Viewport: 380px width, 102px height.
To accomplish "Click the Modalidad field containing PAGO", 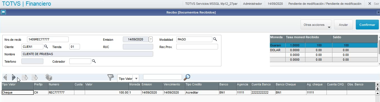I will pyautogui.click(x=194, y=39).
